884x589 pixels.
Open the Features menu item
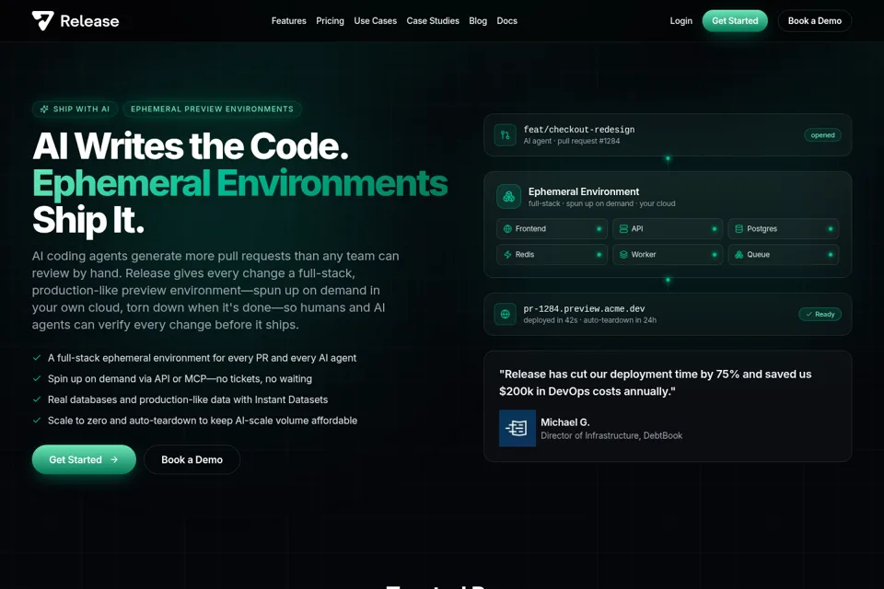(288, 21)
